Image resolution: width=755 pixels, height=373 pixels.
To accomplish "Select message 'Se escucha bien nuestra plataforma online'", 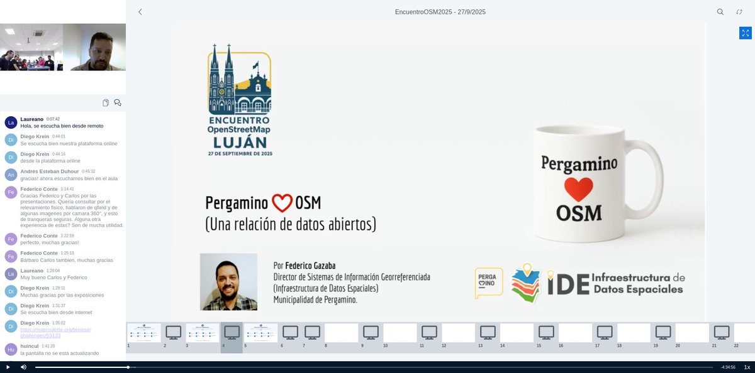I will coord(69,143).
